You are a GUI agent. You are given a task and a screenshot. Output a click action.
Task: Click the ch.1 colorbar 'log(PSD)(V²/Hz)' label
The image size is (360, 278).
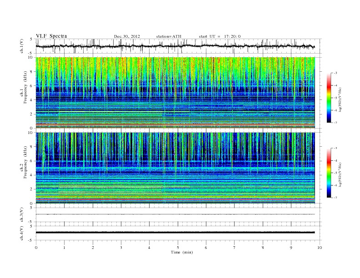340,99
